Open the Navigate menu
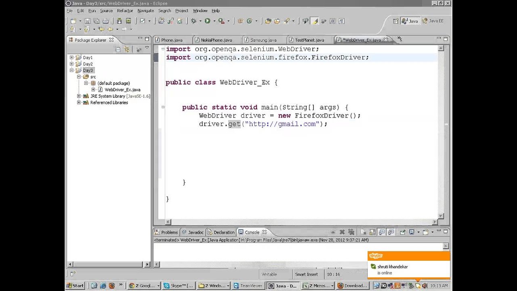The image size is (517, 291). coord(145,11)
